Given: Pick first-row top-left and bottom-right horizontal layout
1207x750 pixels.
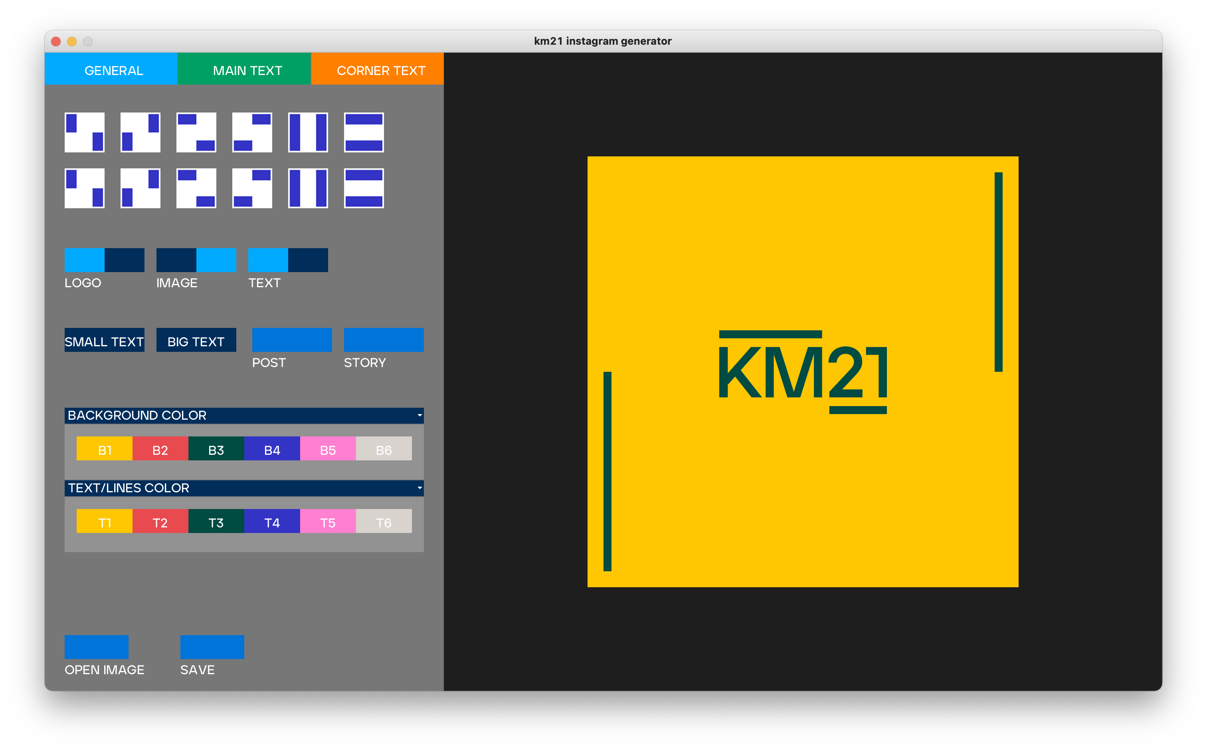Looking at the screenshot, I should 196,132.
